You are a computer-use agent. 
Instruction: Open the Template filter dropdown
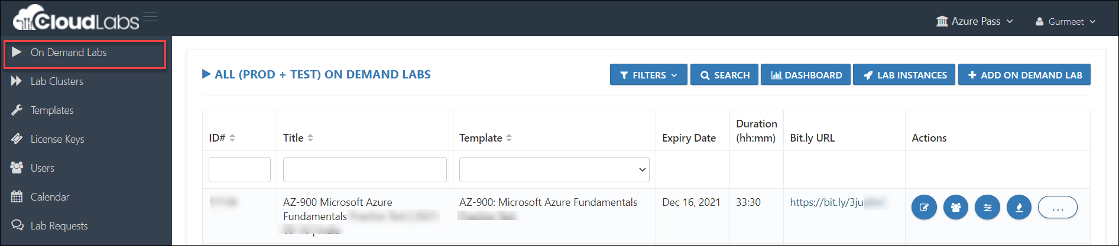pyautogui.click(x=554, y=169)
